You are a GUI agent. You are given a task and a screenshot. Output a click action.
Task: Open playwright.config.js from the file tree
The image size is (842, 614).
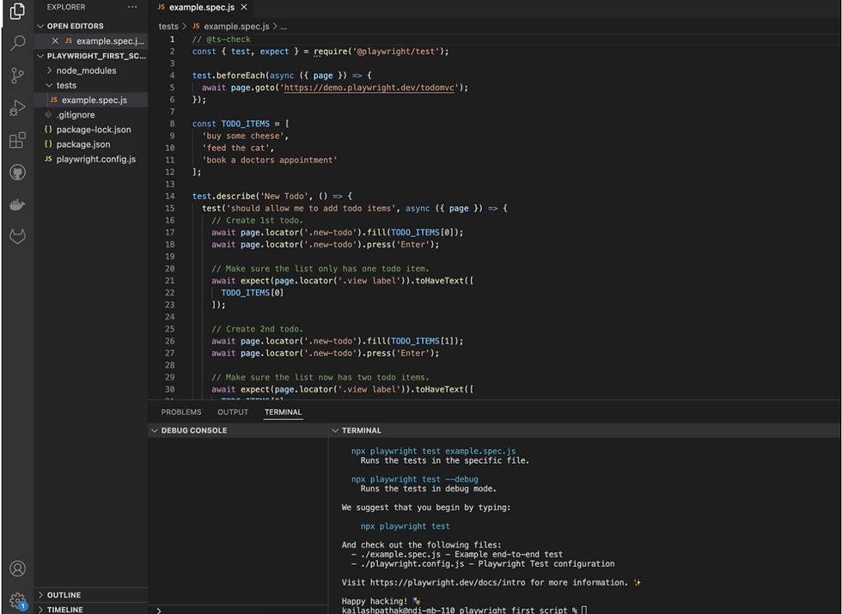(95, 159)
